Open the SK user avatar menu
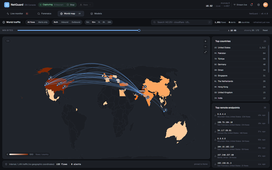 point(265,5)
